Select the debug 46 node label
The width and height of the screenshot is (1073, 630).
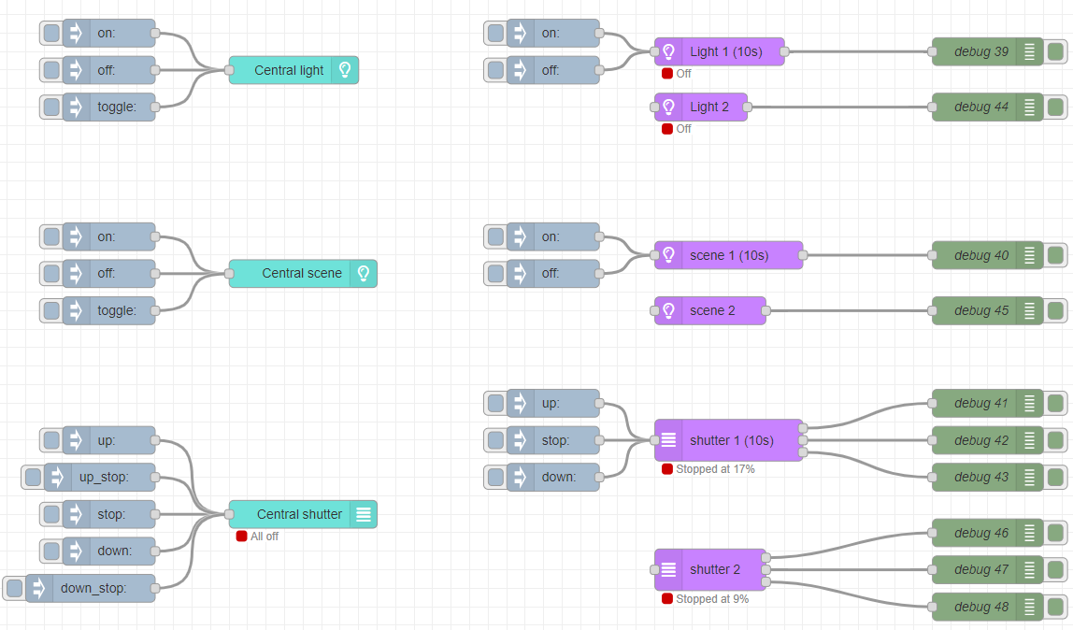981,533
